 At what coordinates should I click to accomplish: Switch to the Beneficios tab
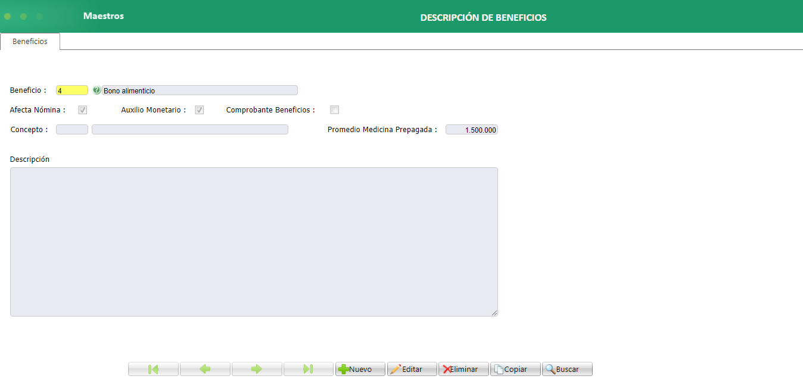point(30,42)
